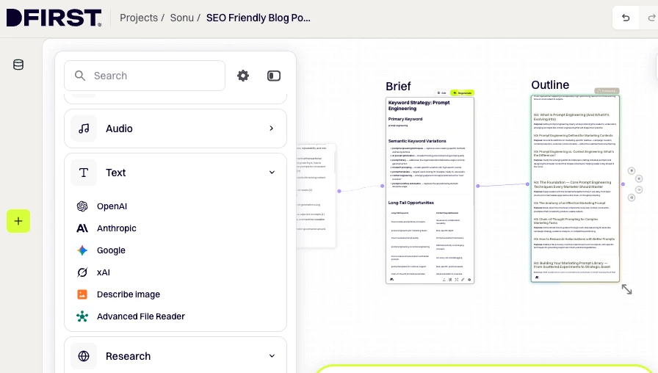
Task: Expand the Audio category chevron
Action: [272, 128]
